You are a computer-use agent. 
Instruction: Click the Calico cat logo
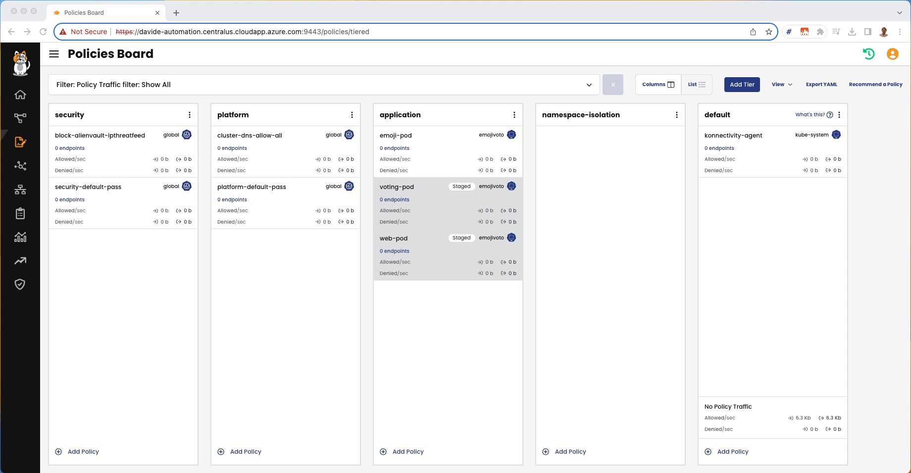20,63
